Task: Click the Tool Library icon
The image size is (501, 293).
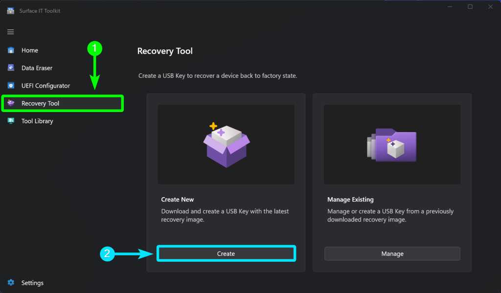Action: [11, 121]
